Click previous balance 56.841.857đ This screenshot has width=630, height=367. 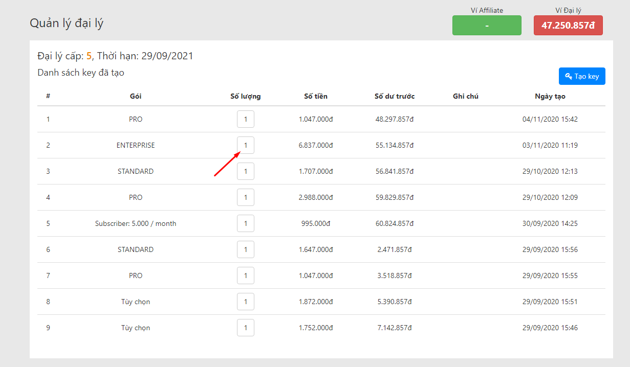395,171
